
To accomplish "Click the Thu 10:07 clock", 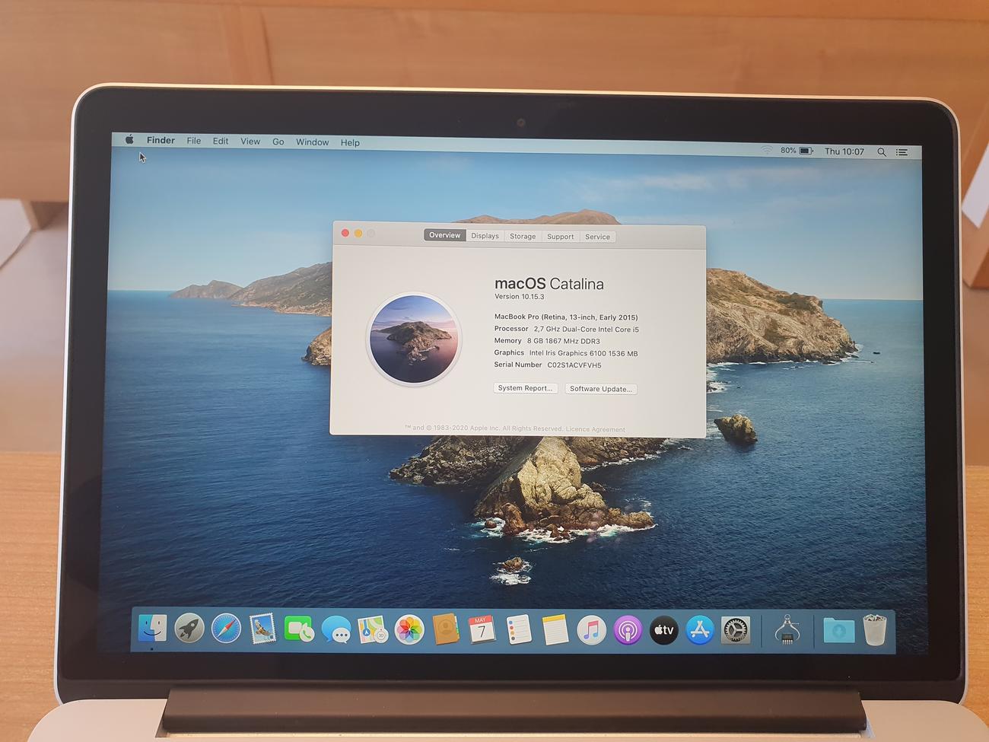I will (844, 151).
